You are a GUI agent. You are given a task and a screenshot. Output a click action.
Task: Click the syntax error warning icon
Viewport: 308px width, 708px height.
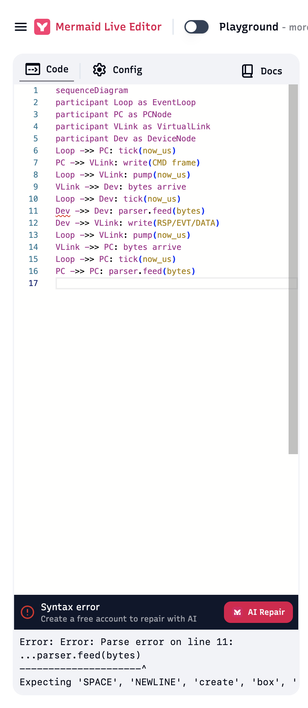pyautogui.click(x=27, y=612)
